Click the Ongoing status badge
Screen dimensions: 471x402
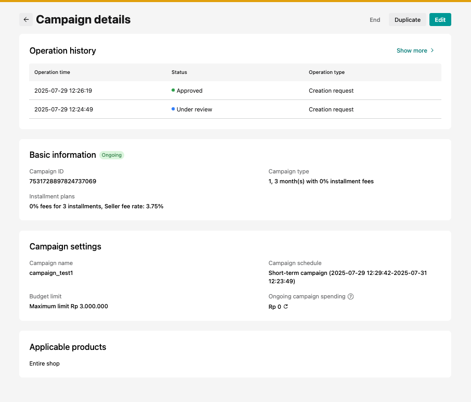(x=112, y=155)
